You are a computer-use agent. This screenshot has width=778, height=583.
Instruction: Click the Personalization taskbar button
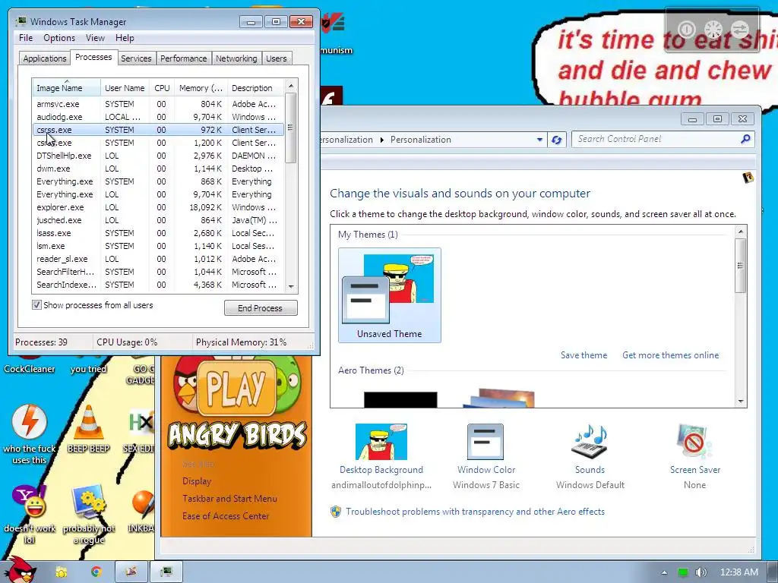(x=131, y=572)
